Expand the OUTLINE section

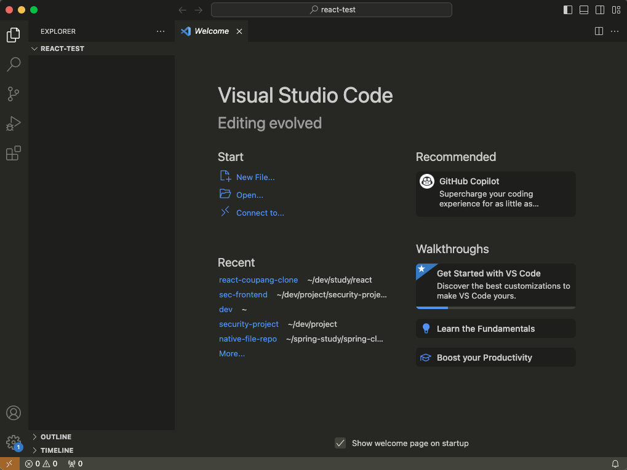102,437
